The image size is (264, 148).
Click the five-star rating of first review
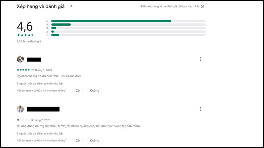click(x=23, y=70)
